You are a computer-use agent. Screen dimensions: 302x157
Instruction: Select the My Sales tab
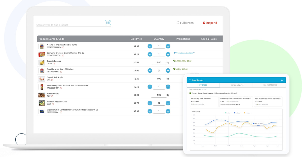tap(203, 85)
